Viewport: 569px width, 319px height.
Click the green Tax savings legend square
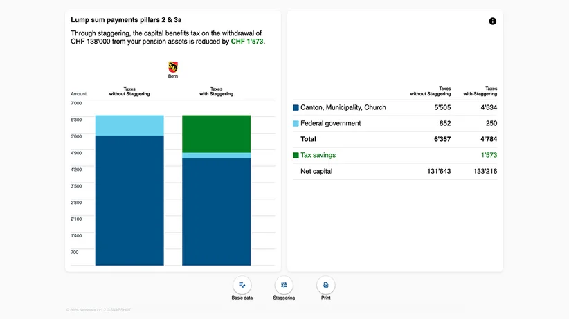(296, 155)
